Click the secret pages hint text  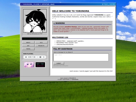(x=91, y=71)
